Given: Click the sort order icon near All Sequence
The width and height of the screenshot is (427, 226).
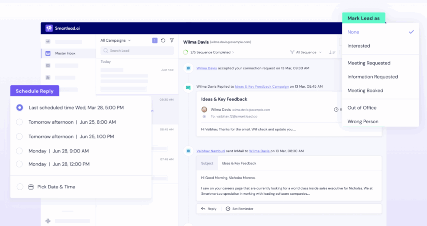Looking at the screenshot, I should [x=332, y=52].
